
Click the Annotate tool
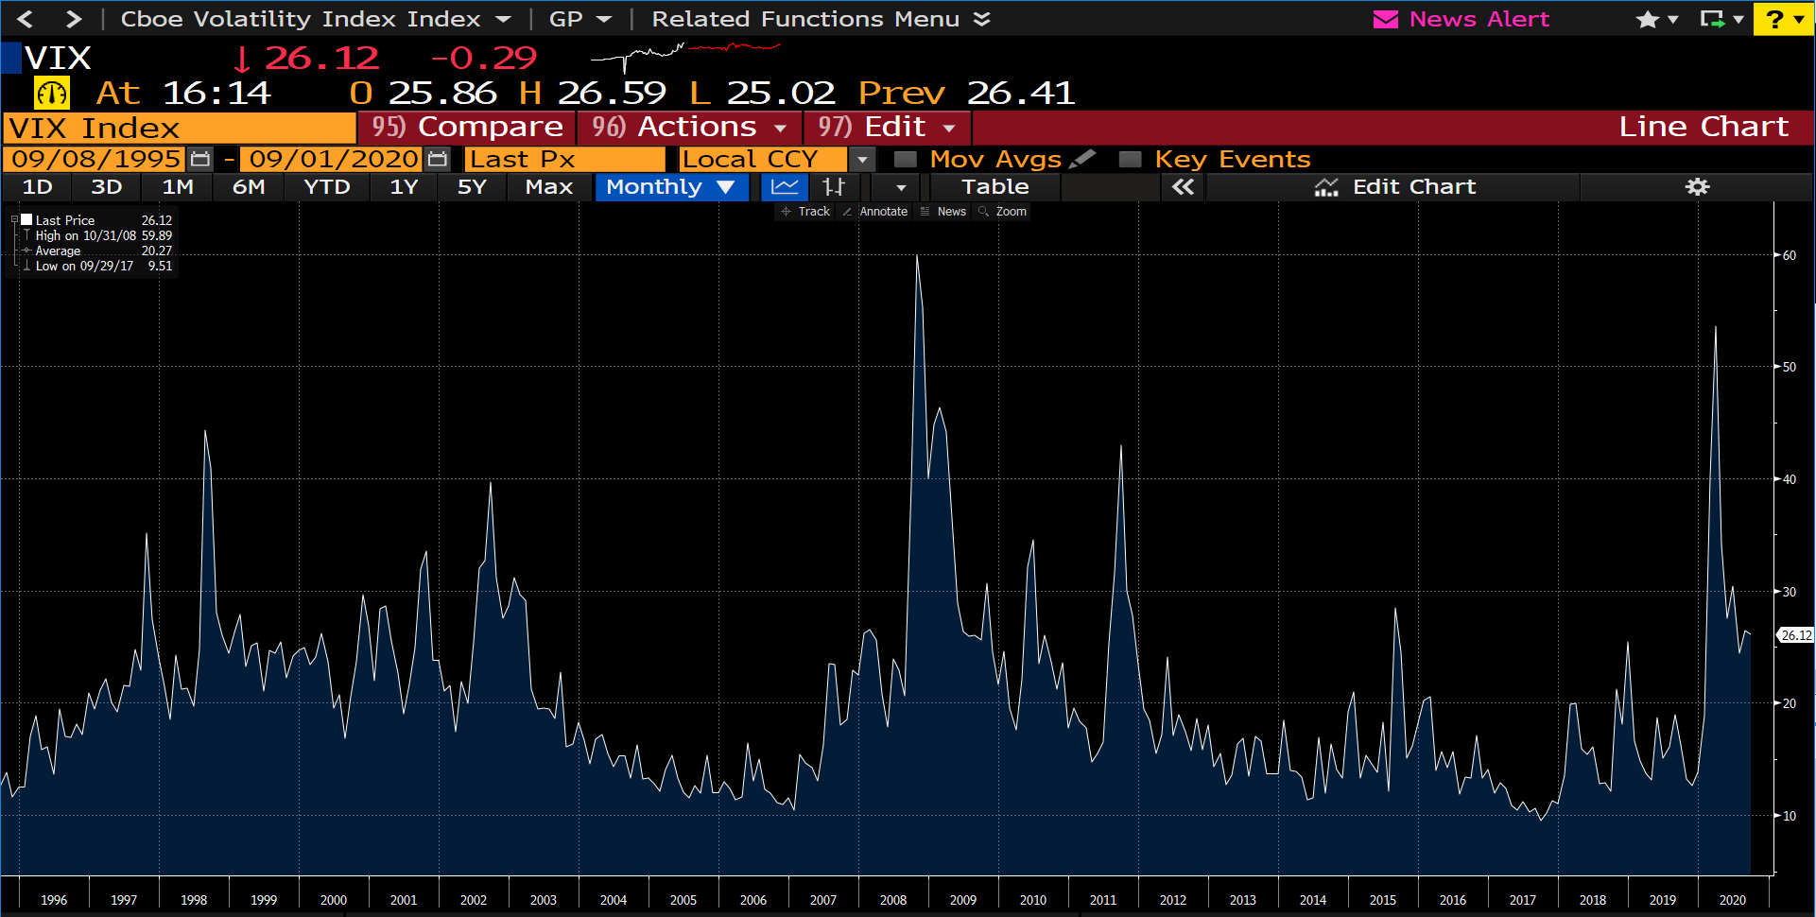[874, 212]
